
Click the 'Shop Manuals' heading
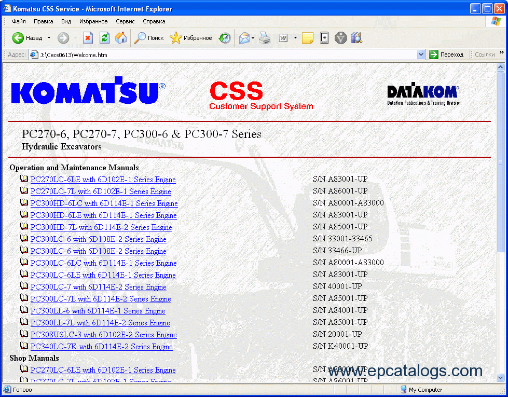[x=34, y=358]
